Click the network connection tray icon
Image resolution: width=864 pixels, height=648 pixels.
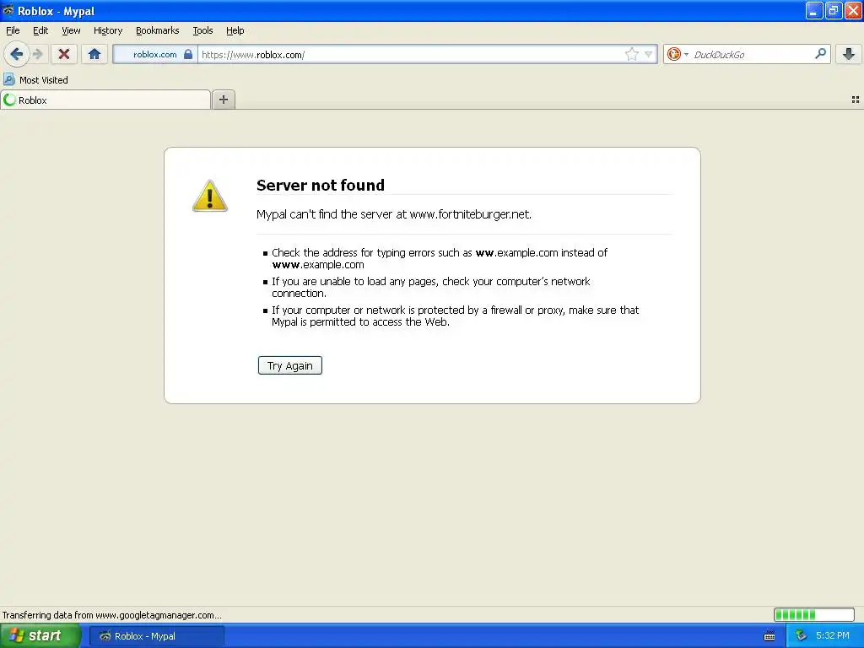(801, 636)
